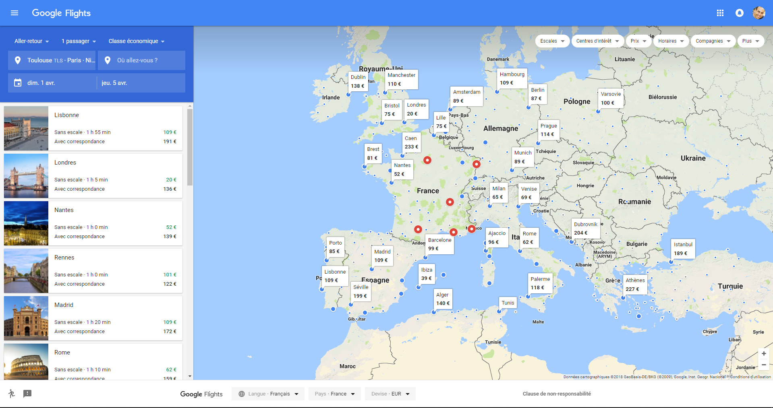Open the user account avatar

tap(759, 13)
